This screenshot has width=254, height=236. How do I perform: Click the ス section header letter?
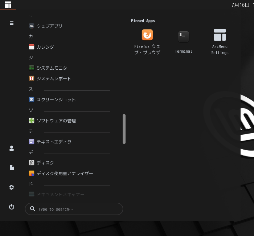(31, 89)
